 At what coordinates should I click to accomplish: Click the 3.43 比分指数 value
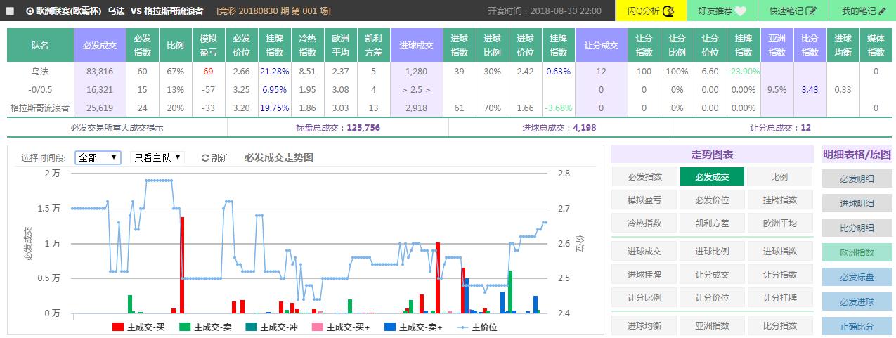click(810, 89)
